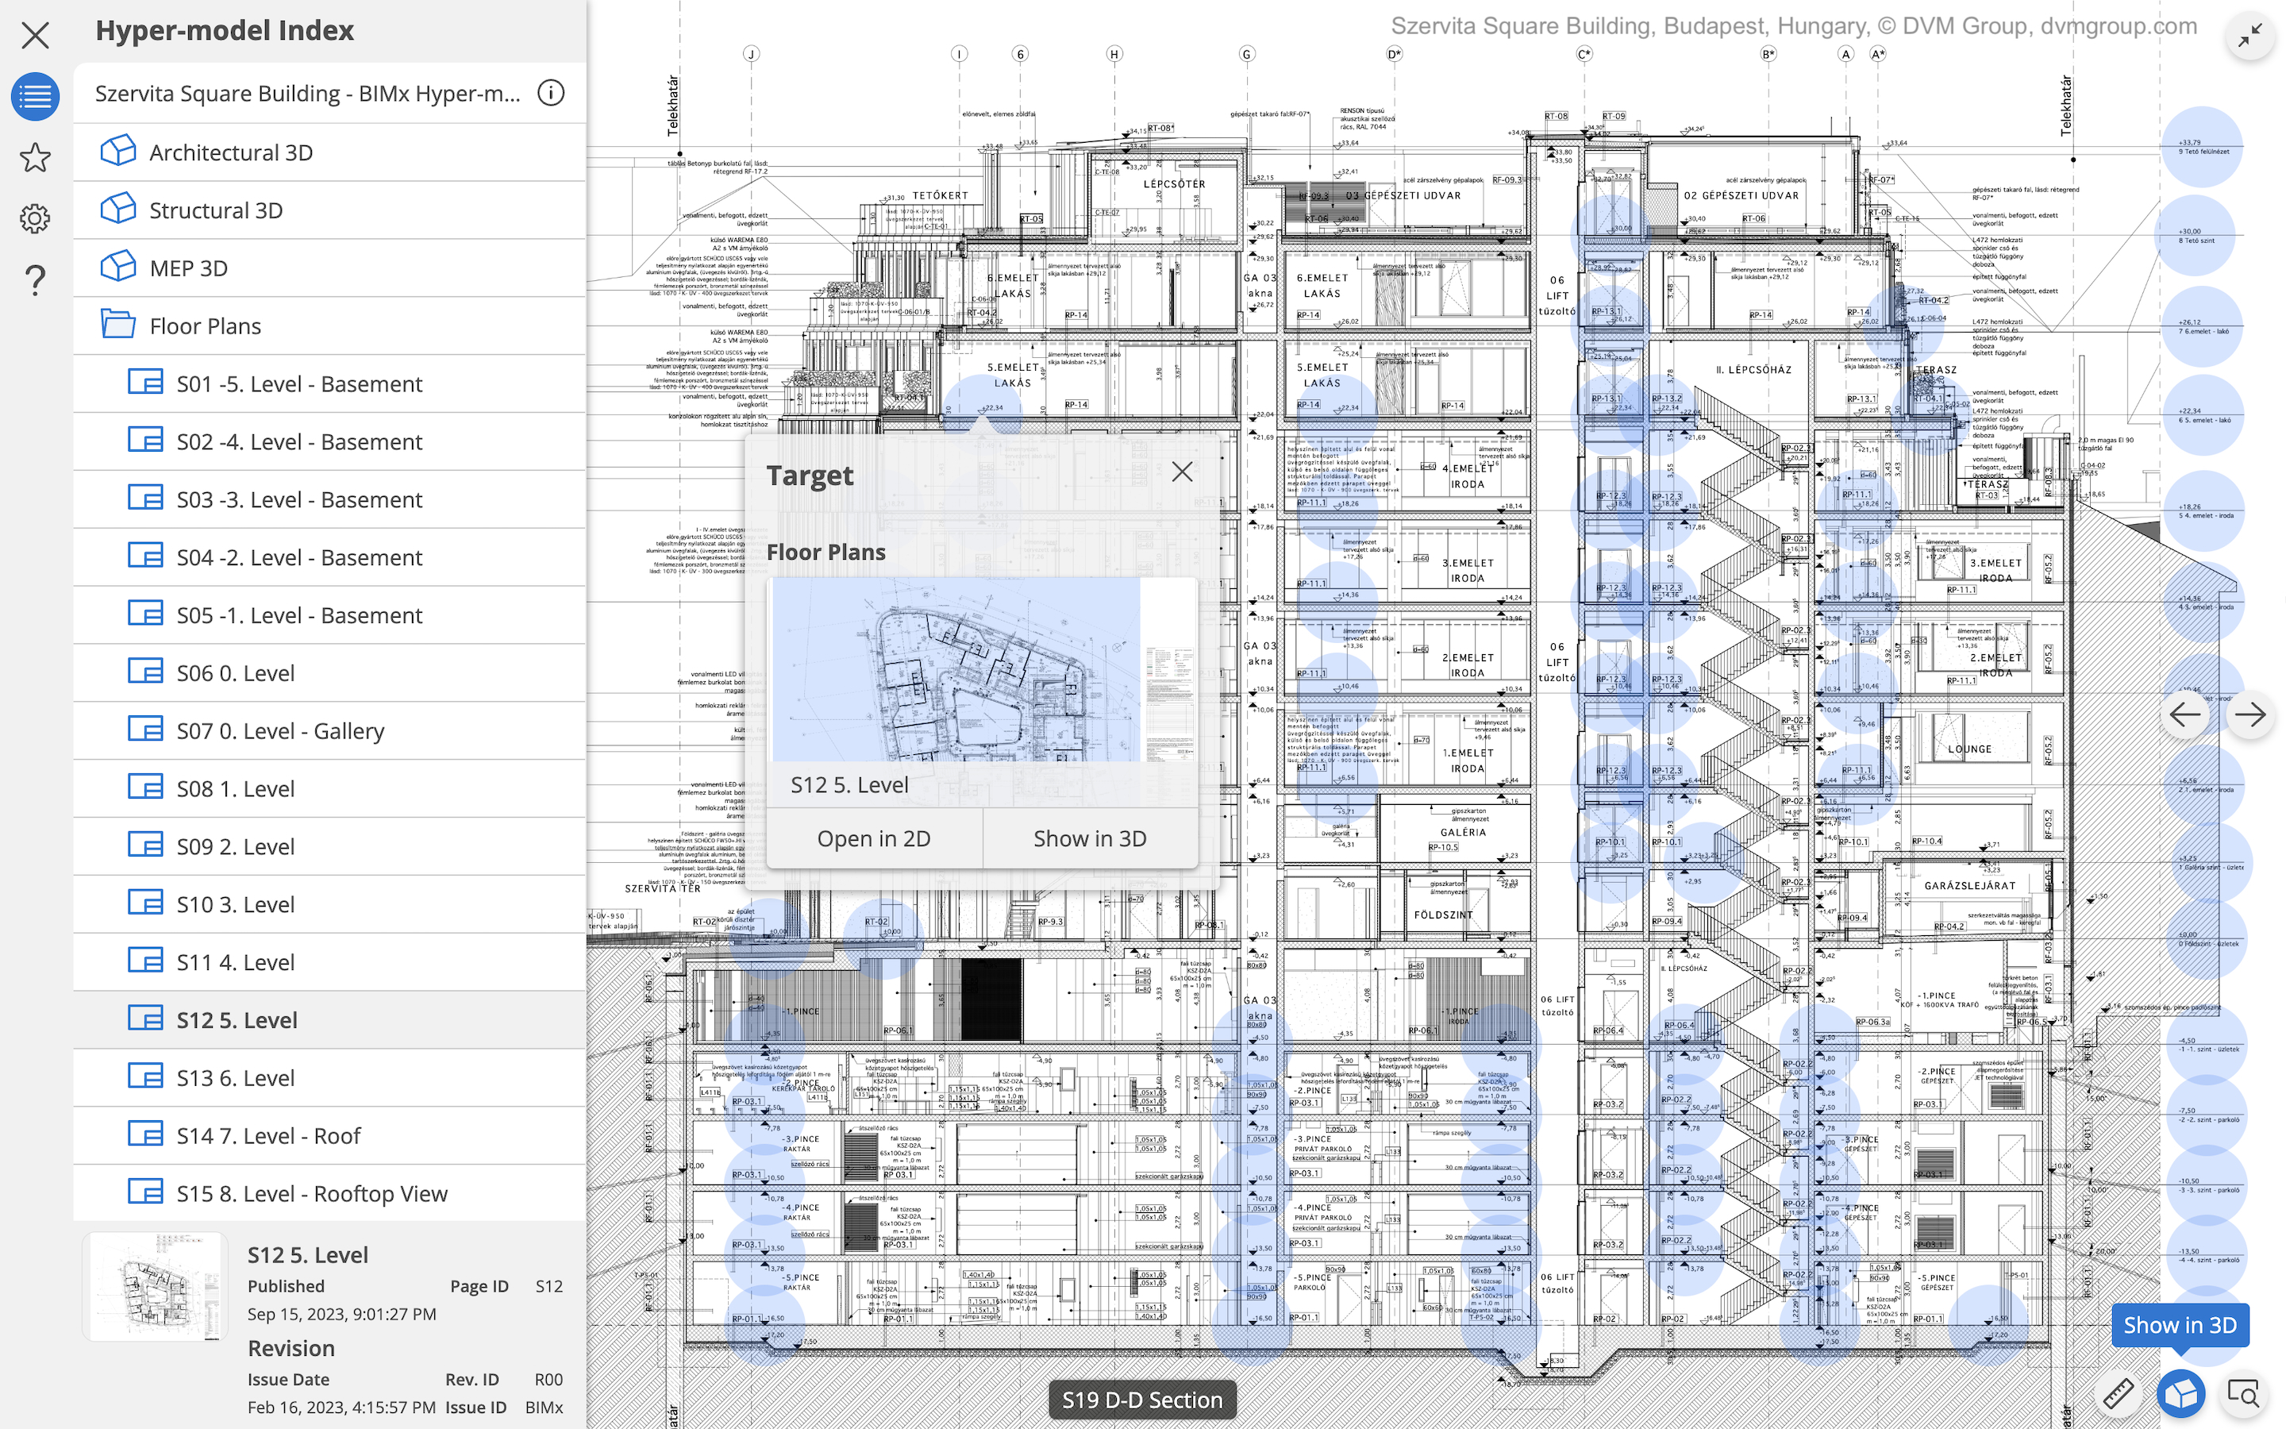The image size is (2286, 1429).
Task: Select S01 -5. Level - Basement plan
Action: point(299,383)
